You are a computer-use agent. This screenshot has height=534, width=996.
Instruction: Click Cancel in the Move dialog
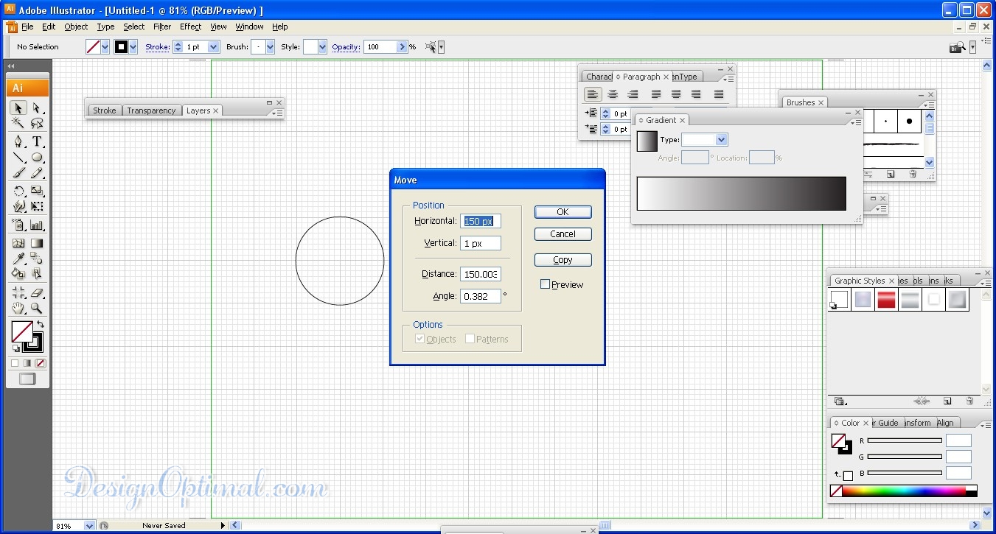click(563, 234)
